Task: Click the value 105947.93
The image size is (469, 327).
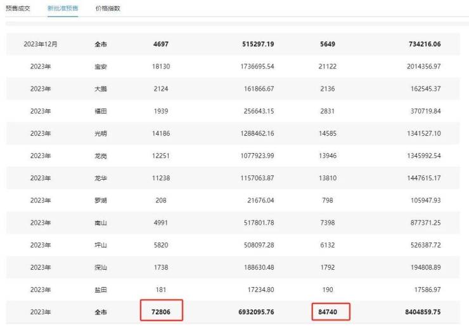Action: 426,201
